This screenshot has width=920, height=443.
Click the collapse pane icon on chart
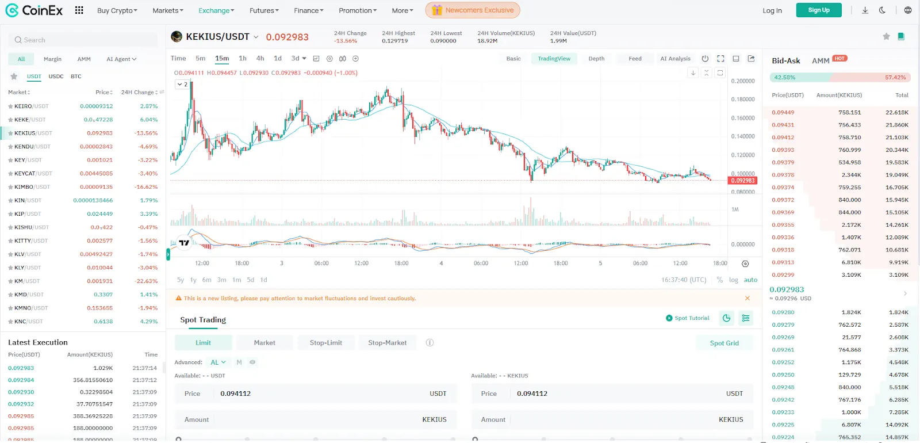click(707, 72)
